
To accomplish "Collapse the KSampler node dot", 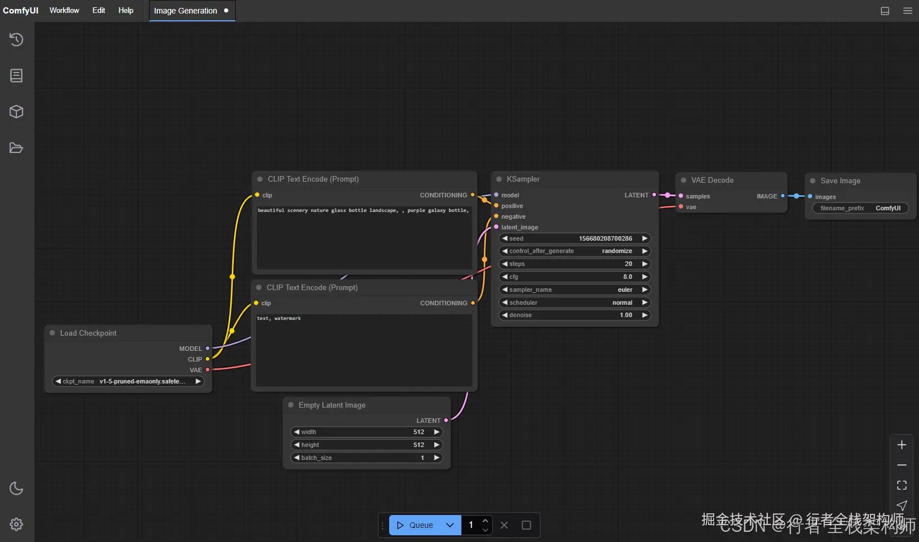I will tap(499, 179).
